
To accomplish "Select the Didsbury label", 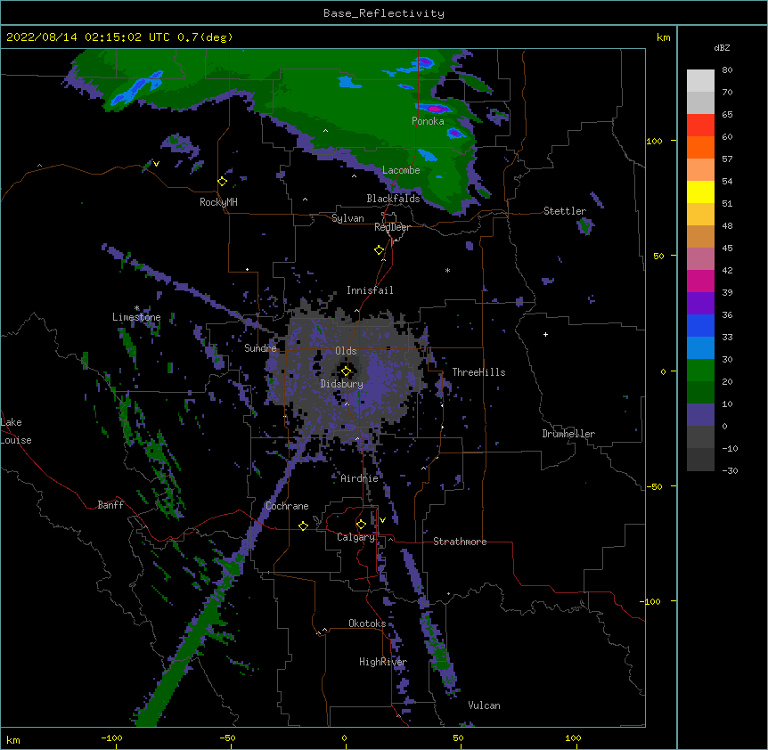I will pyautogui.click(x=341, y=384).
